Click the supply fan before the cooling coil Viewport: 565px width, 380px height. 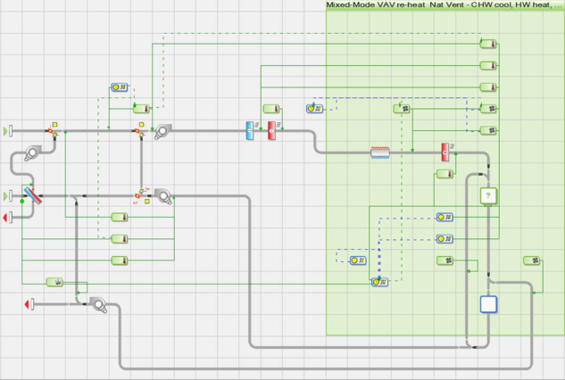[x=162, y=132]
